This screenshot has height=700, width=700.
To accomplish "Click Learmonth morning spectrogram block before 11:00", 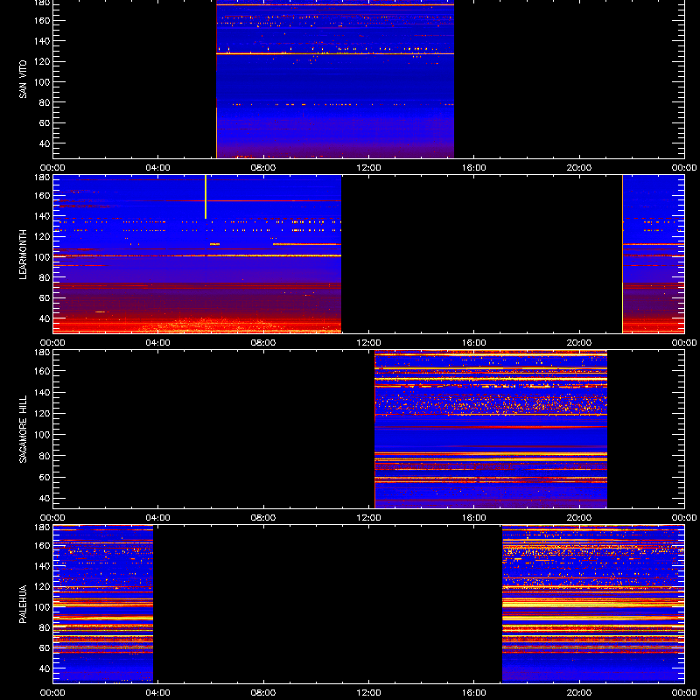I will 197,254.
